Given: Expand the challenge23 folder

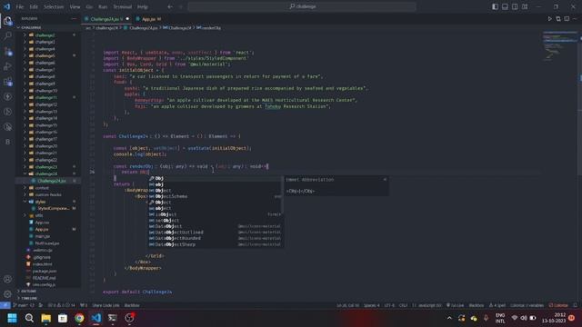Looking at the screenshot, I should 46,167.
